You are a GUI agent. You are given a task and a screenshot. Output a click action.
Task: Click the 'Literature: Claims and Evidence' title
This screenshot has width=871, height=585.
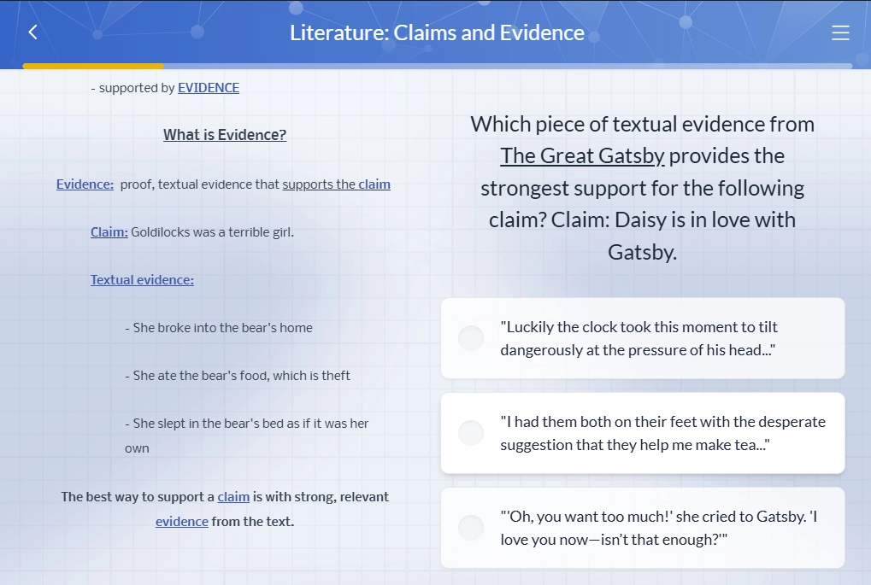(437, 32)
